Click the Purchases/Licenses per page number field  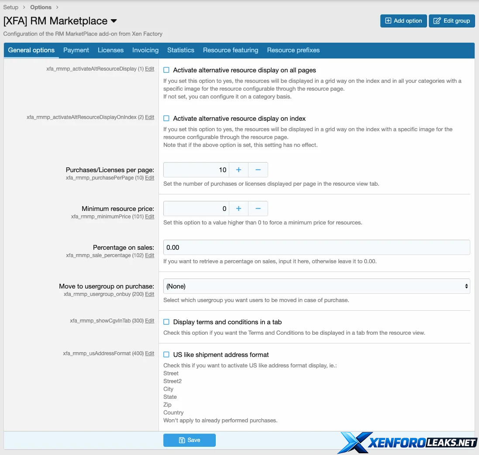(196, 170)
